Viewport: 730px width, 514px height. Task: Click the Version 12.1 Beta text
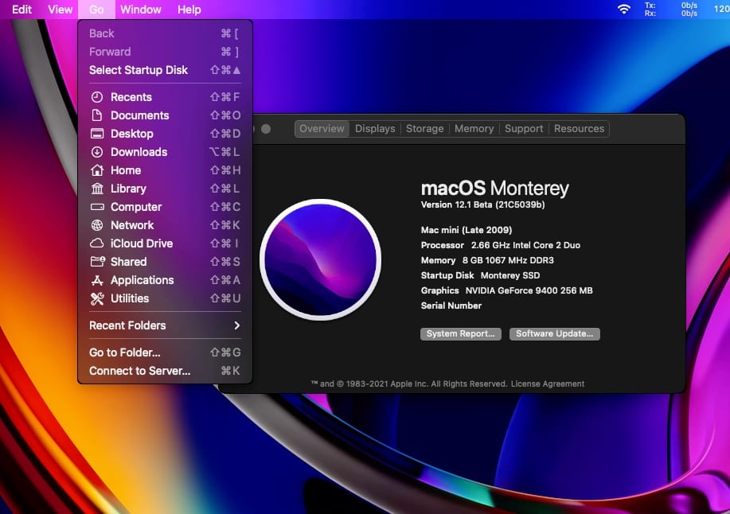(482, 204)
